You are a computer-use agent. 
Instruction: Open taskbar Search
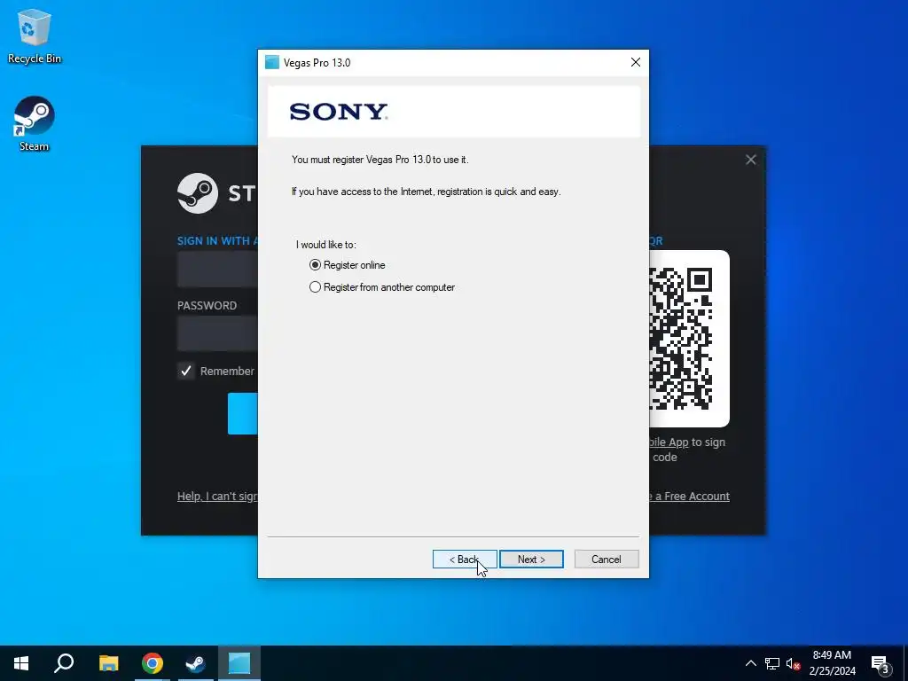click(64, 663)
